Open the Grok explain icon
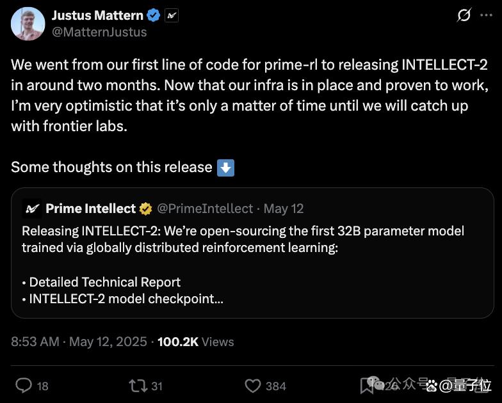This screenshot has width=502, height=403. coord(464,15)
